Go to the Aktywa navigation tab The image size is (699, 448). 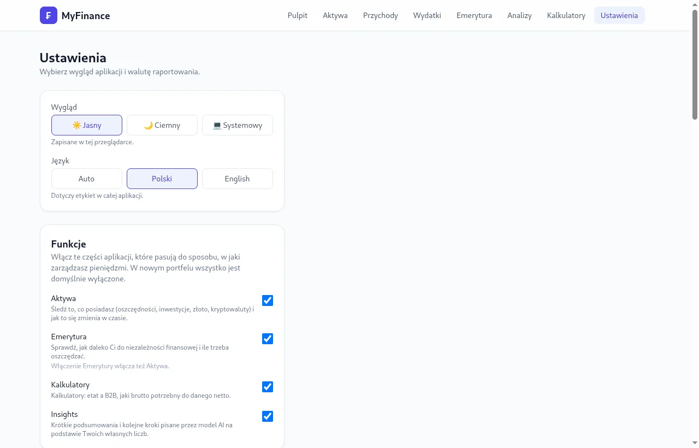335,15
